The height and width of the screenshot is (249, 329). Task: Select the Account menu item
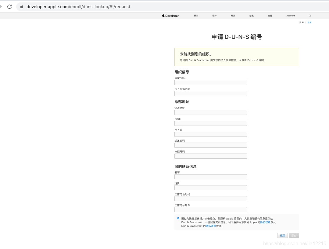[290, 16]
